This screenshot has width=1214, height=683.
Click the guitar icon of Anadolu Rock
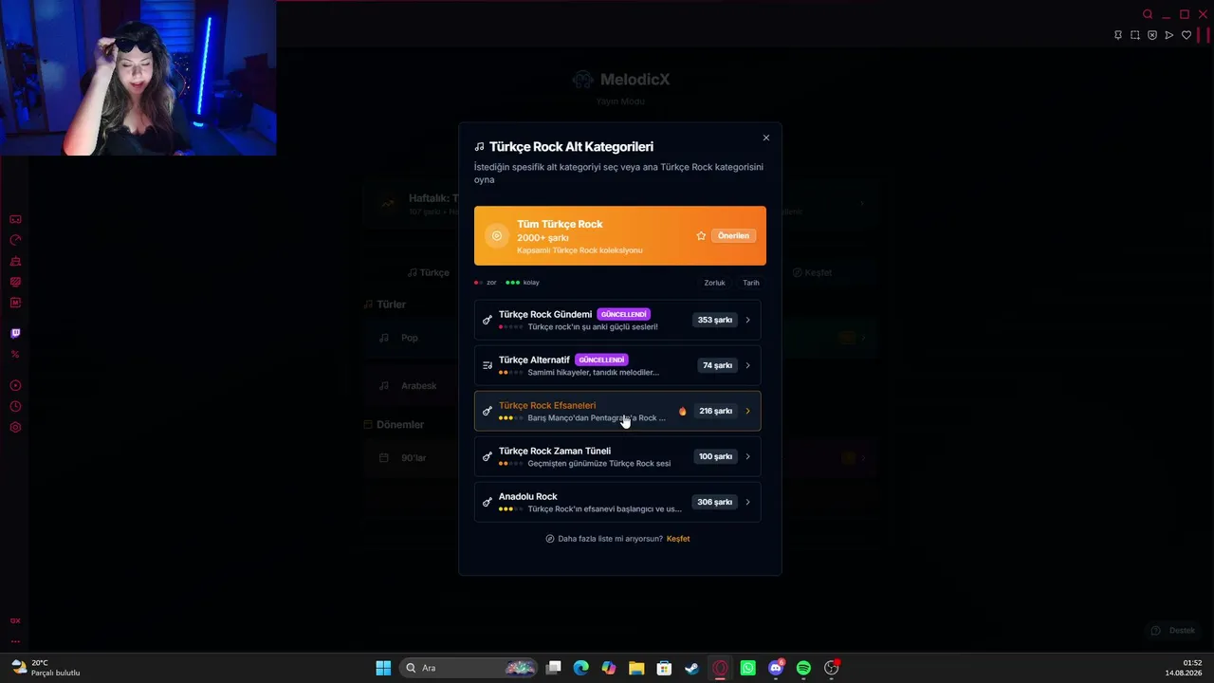(487, 502)
